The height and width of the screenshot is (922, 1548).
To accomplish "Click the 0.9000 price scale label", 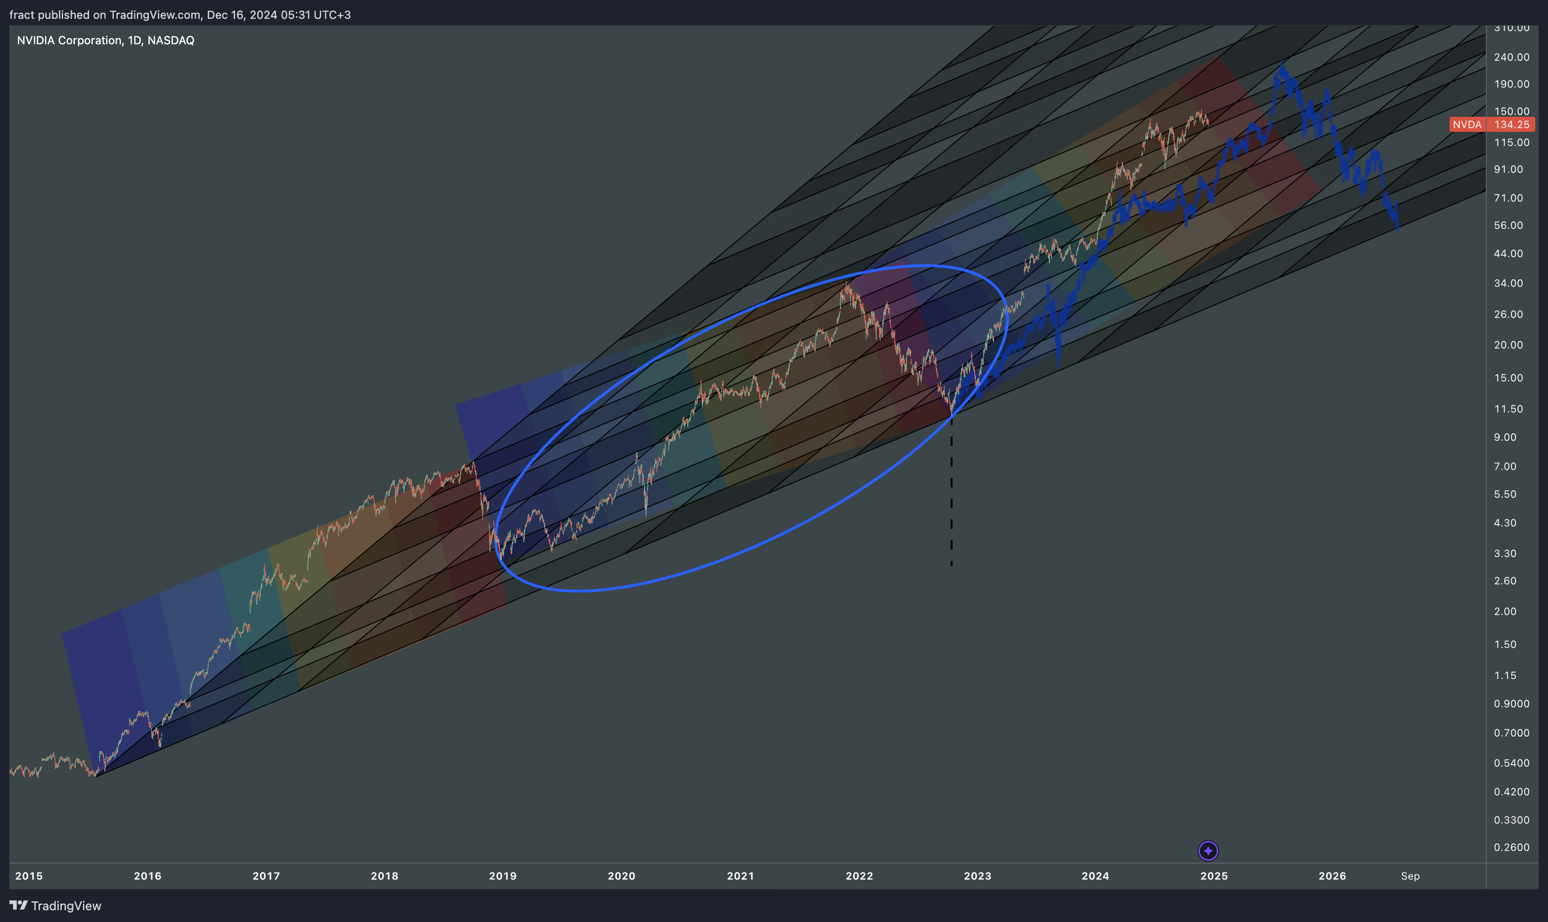I will click(1512, 704).
